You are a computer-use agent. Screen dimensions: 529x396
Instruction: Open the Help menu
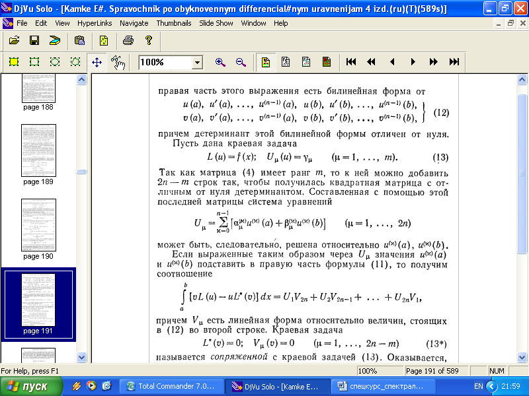pos(280,23)
